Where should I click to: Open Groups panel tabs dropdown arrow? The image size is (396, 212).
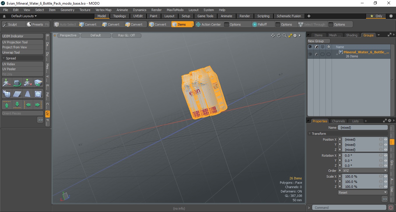pyautogui.click(x=379, y=35)
